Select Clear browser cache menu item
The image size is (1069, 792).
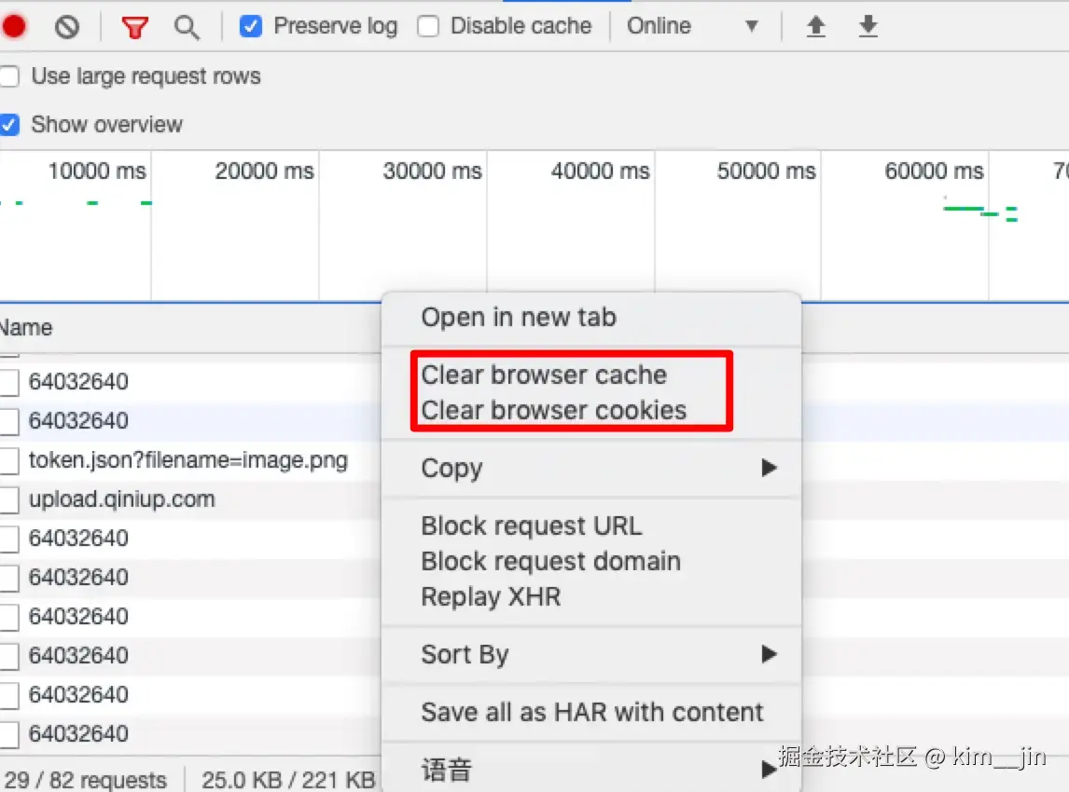(x=591, y=376)
